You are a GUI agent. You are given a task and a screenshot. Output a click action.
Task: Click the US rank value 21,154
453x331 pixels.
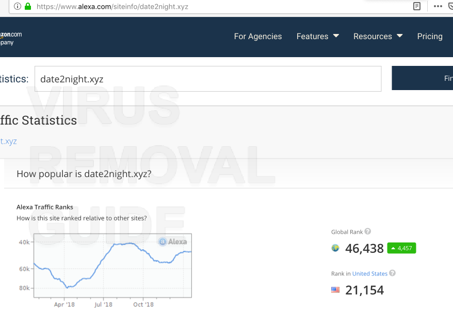[x=364, y=290]
